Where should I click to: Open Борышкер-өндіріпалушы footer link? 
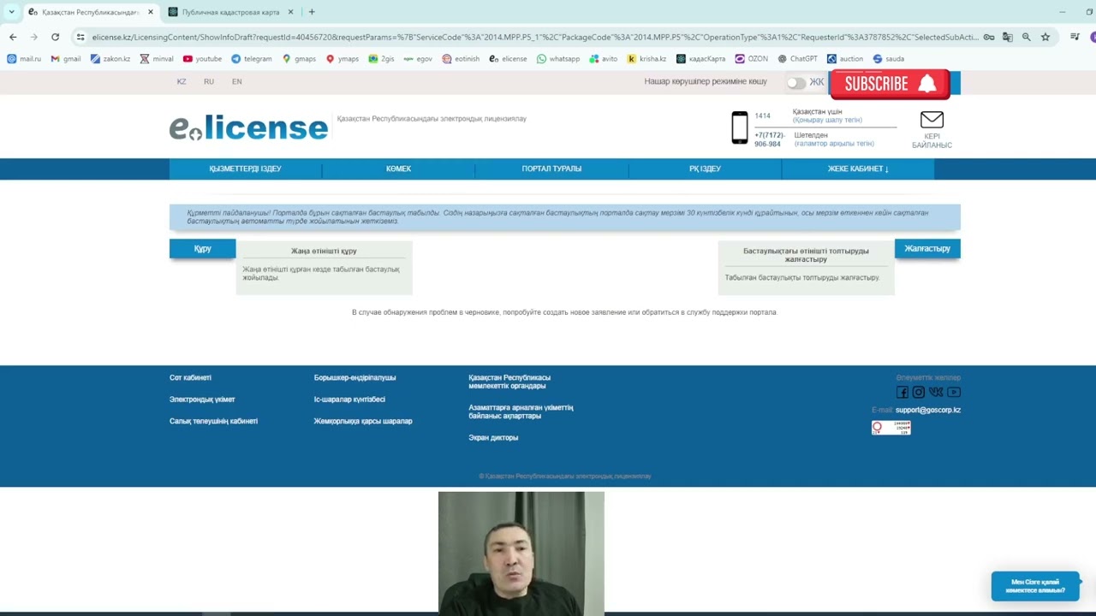tap(354, 377)
